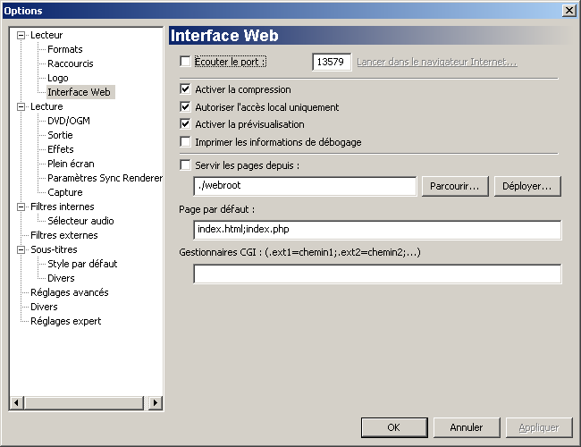581x447 pixels.
Task: Click the Page par défaut text field
Action: [x=377, y=230]
